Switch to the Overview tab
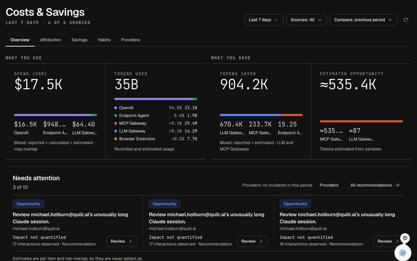The width and height of the screenshot is (417, 261). [x=20, y=40]
